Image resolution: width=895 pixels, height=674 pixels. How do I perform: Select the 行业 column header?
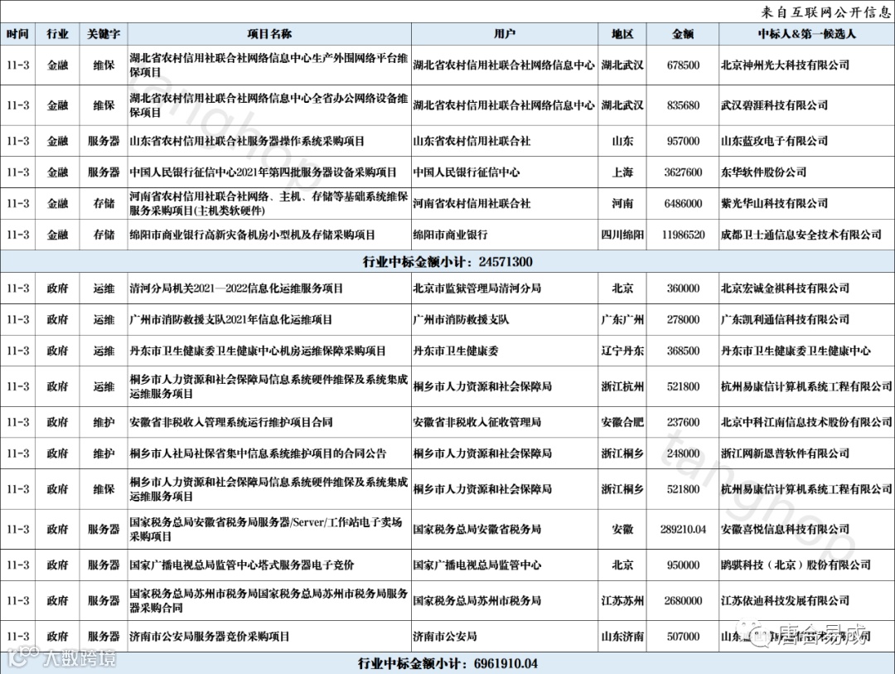click(x=57, y=34)
